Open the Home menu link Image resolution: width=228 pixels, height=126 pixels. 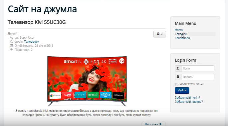[179, 30]
